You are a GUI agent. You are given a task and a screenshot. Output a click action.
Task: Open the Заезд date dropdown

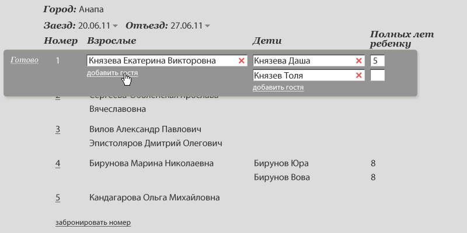click(x=115, y=26)
